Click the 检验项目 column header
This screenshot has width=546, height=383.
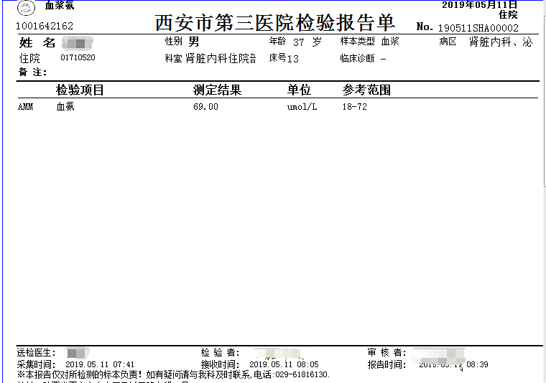[x=80, y=90]
